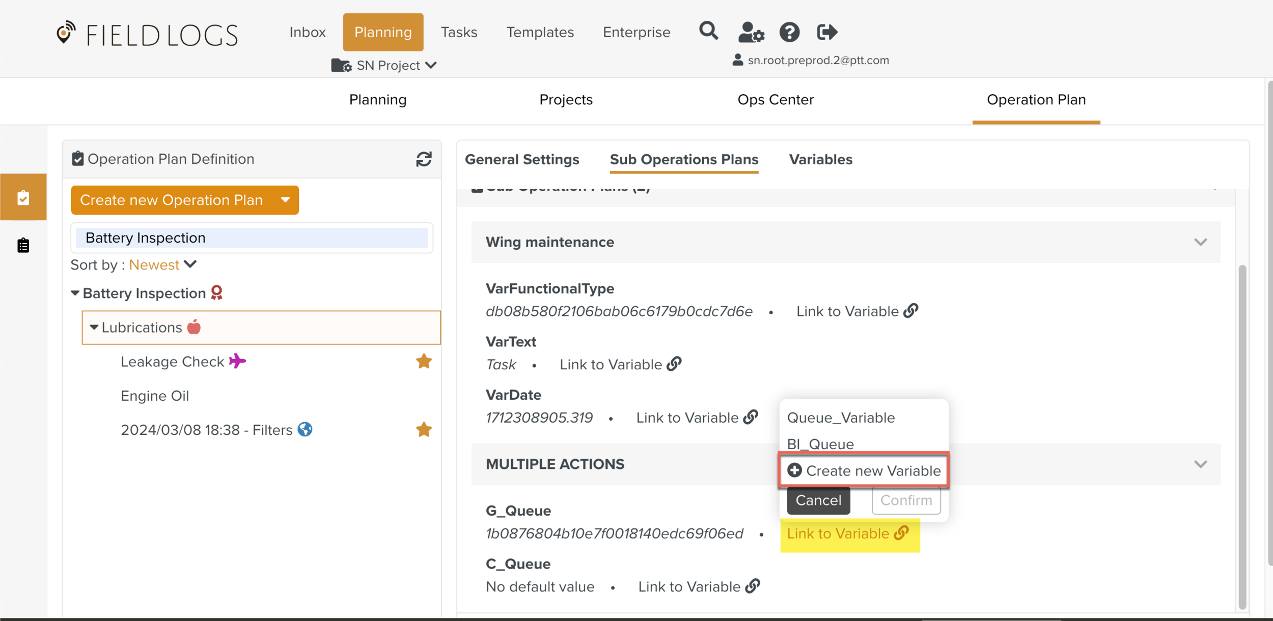Screen dimensions: 1273x621
Task: Refresh the Operation Plan Definition list
Action: click(x=424, y=159)
